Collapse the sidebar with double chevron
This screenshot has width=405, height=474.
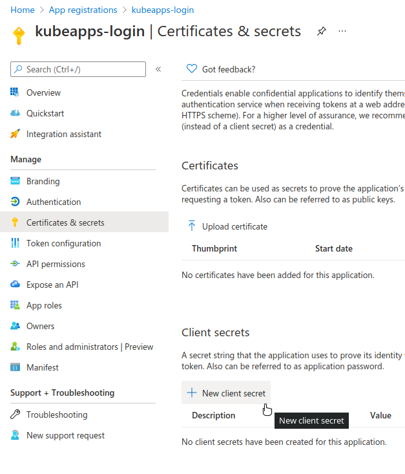[x=158, y=69]
